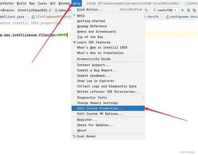The width and height of the screenshot is (198, 155).
Task: Choose Delete Leftover IDE Directories...
Action: tap(108, 92)
